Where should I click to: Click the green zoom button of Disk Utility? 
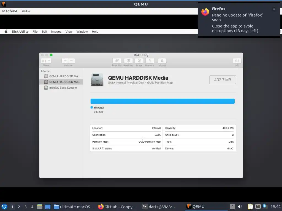point(51,55)
